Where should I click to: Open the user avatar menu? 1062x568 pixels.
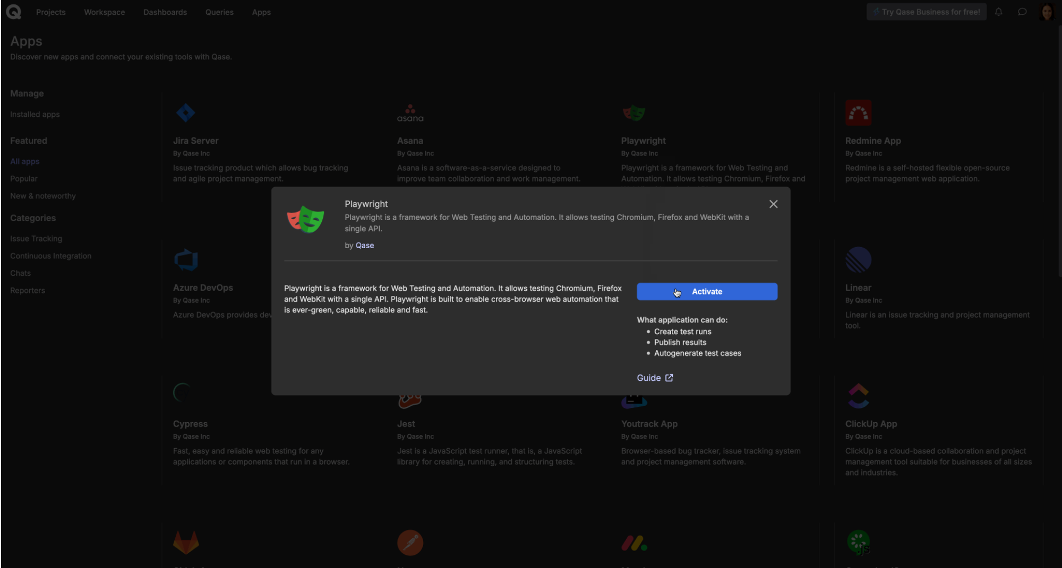point(1047,12)
